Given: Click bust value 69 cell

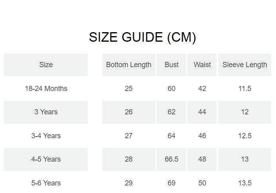Looking at the screenshot, I should tap(172, 183).
